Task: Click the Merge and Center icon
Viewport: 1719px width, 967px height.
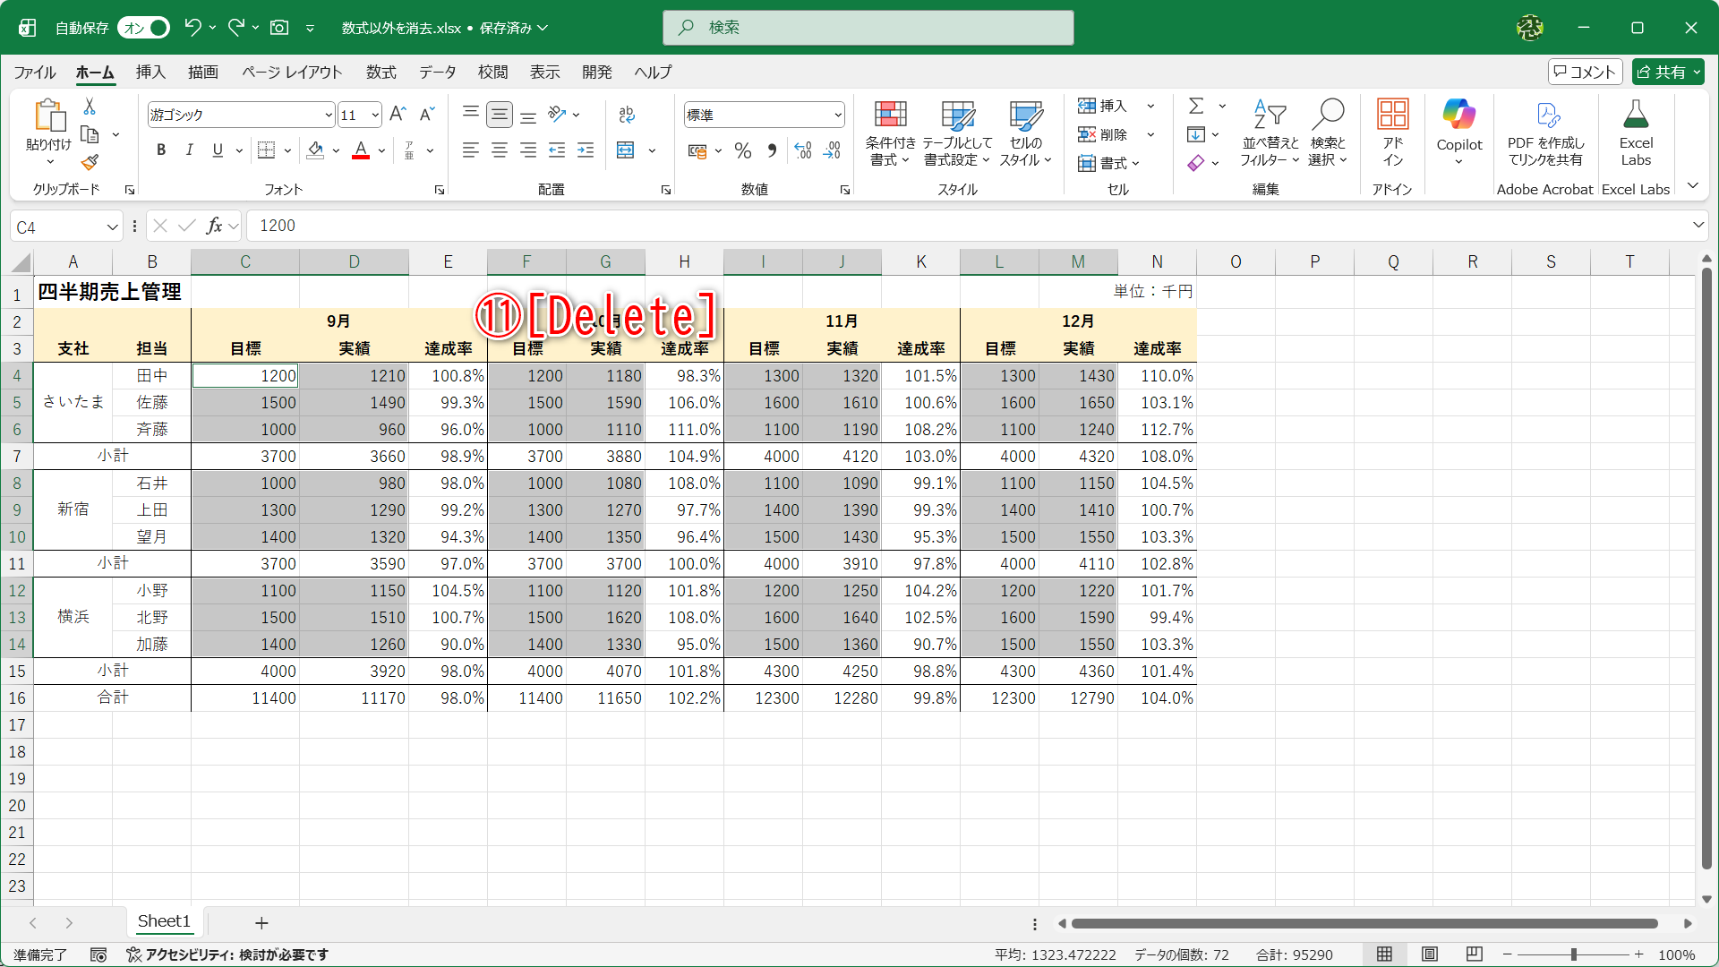Action: [626, 150]
